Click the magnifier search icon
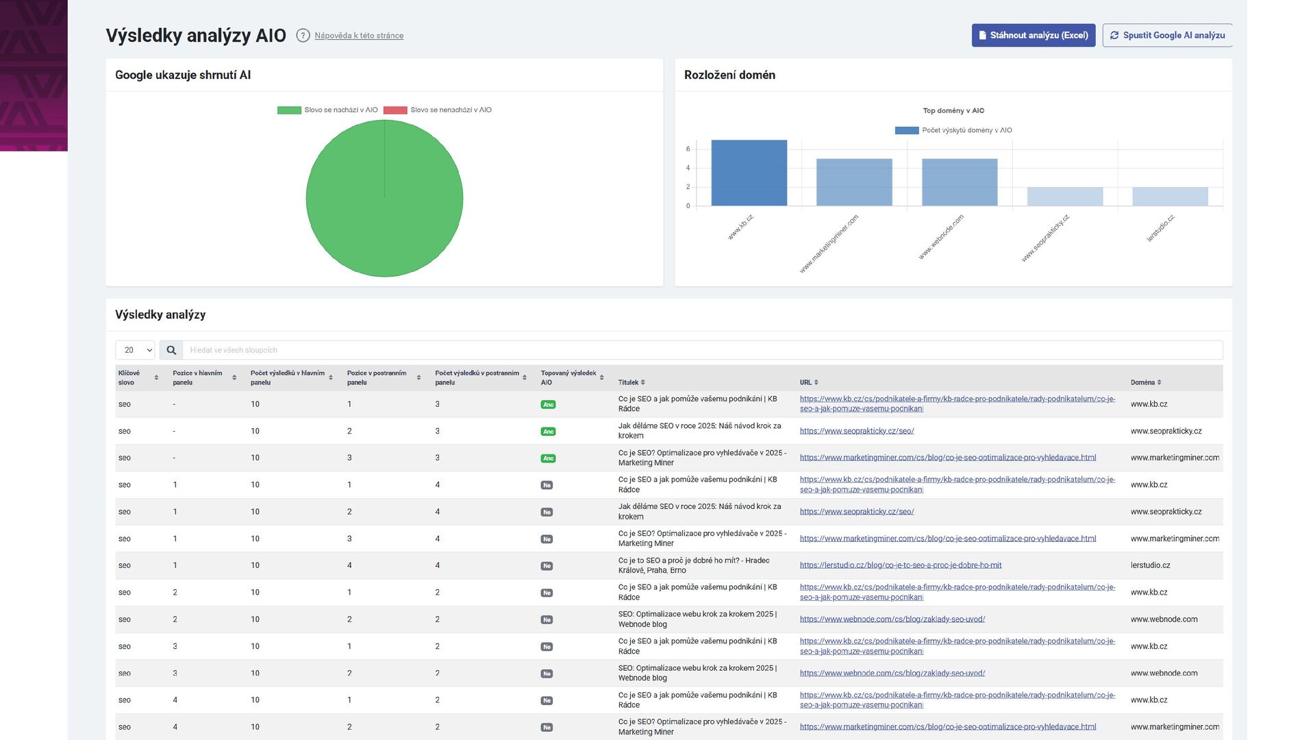 171,350
